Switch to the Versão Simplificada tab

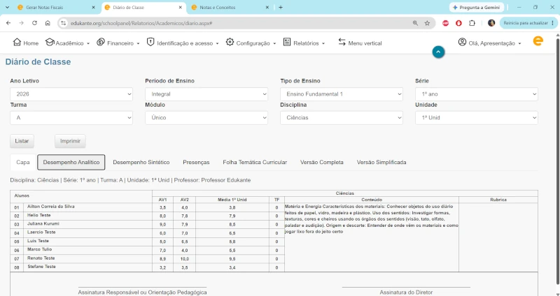381,162
